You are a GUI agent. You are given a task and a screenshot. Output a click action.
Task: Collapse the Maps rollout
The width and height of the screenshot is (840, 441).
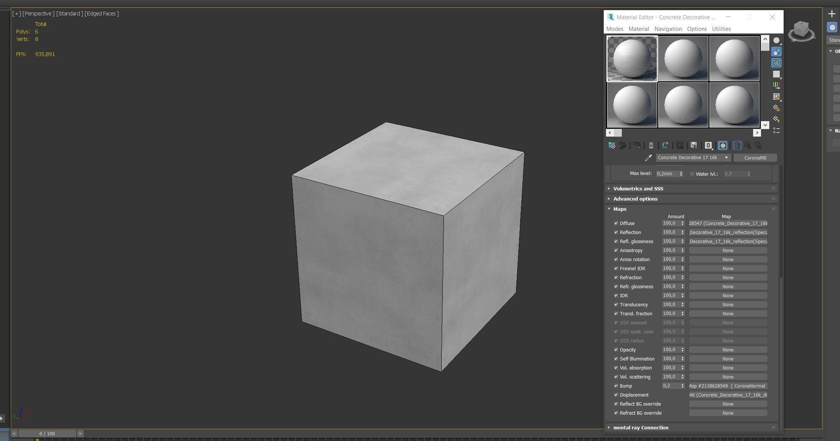tap(620, 209)
